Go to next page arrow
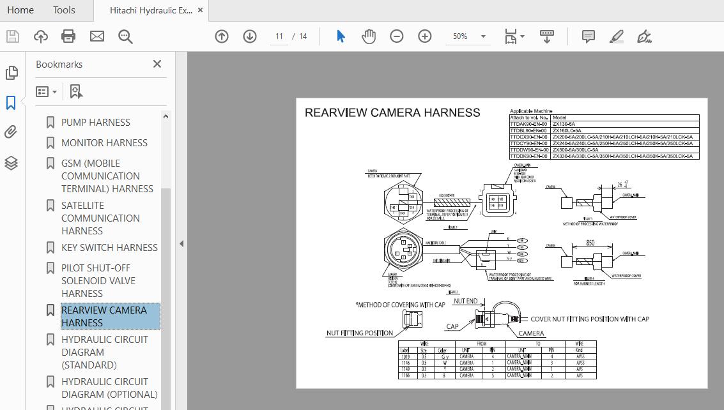 pos(250,36)
